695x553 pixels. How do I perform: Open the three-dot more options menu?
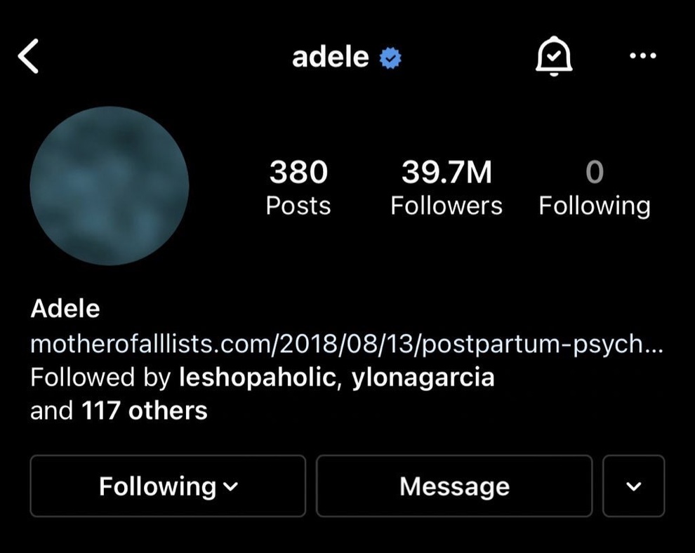642,56
